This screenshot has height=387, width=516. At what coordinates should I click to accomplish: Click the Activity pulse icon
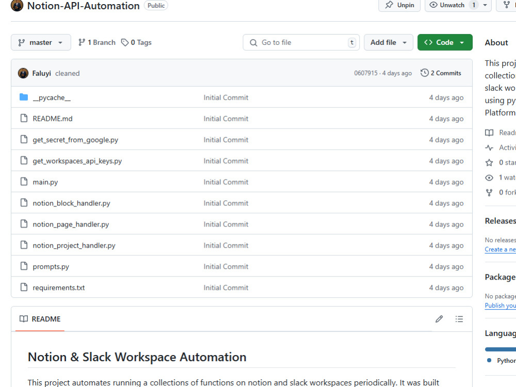489,148
